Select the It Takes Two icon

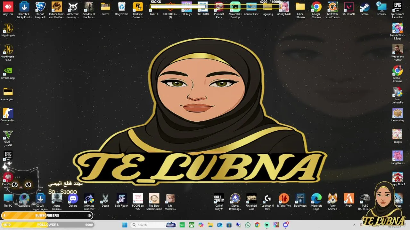(x=284, y=201)
